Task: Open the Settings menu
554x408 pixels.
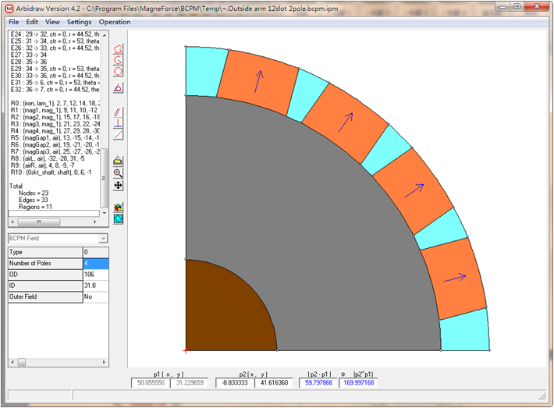Action: tap(79, 22)
